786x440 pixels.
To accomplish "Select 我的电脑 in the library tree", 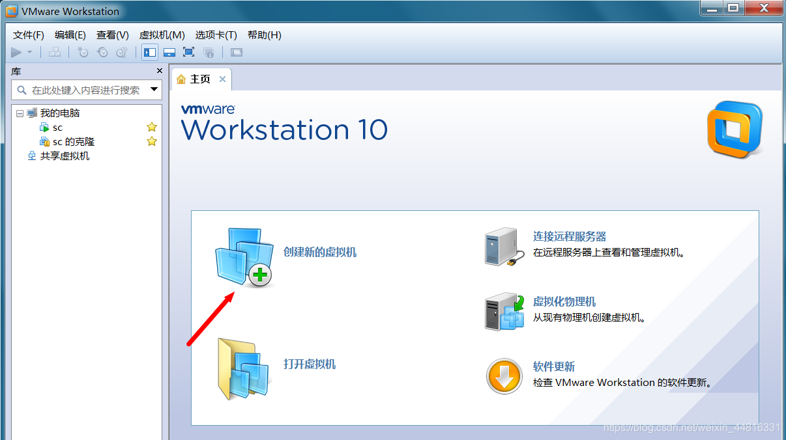I will [60, 113].
